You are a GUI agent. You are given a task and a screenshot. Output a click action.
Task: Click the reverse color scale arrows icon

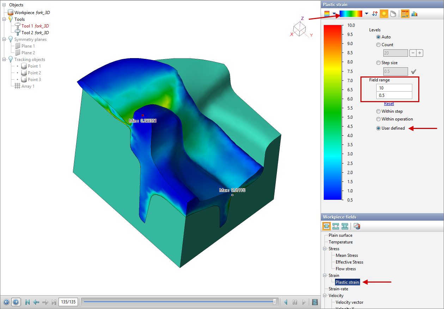pos(375,14)
